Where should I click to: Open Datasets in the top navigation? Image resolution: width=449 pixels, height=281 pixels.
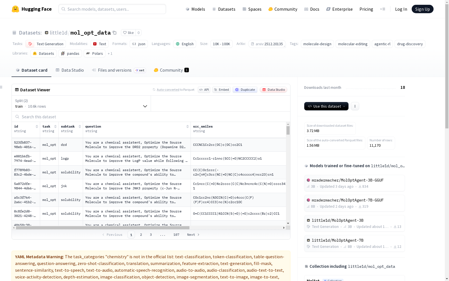pyautogui.click(x=224, y=9)
